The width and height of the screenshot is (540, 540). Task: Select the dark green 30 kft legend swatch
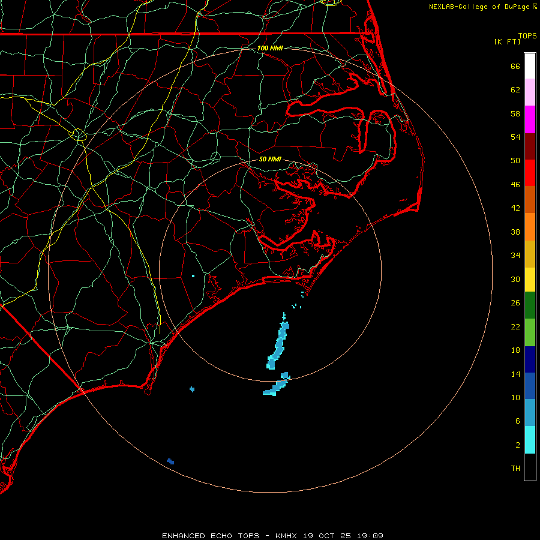530,305
